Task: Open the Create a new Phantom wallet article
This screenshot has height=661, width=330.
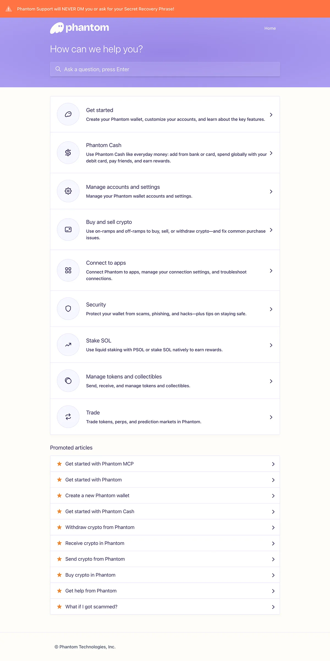Action: [97, 496]
